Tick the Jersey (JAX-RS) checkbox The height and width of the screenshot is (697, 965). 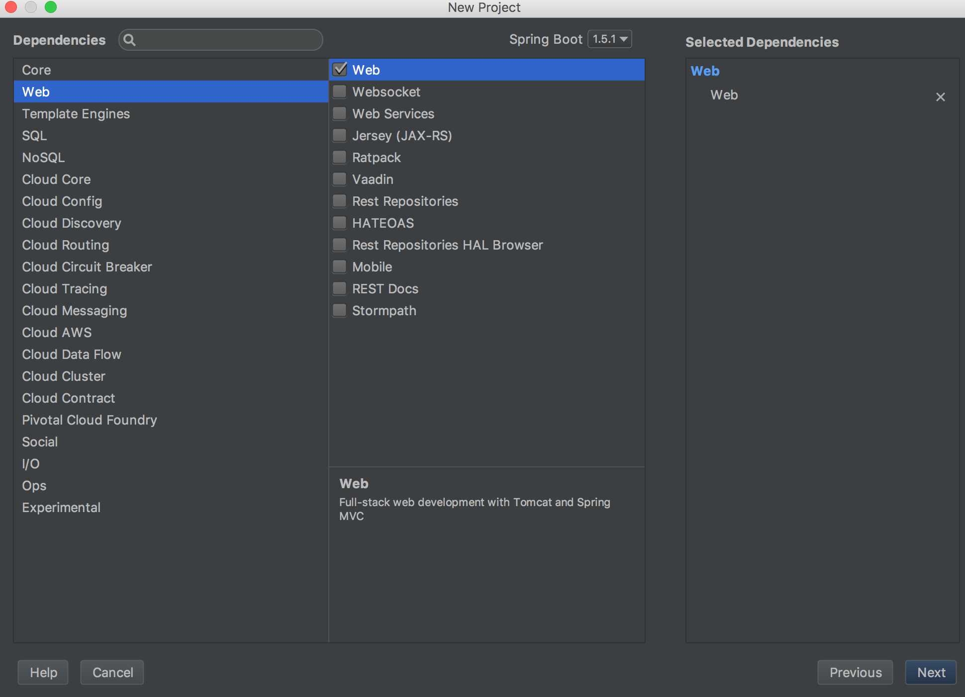[340, 135]
